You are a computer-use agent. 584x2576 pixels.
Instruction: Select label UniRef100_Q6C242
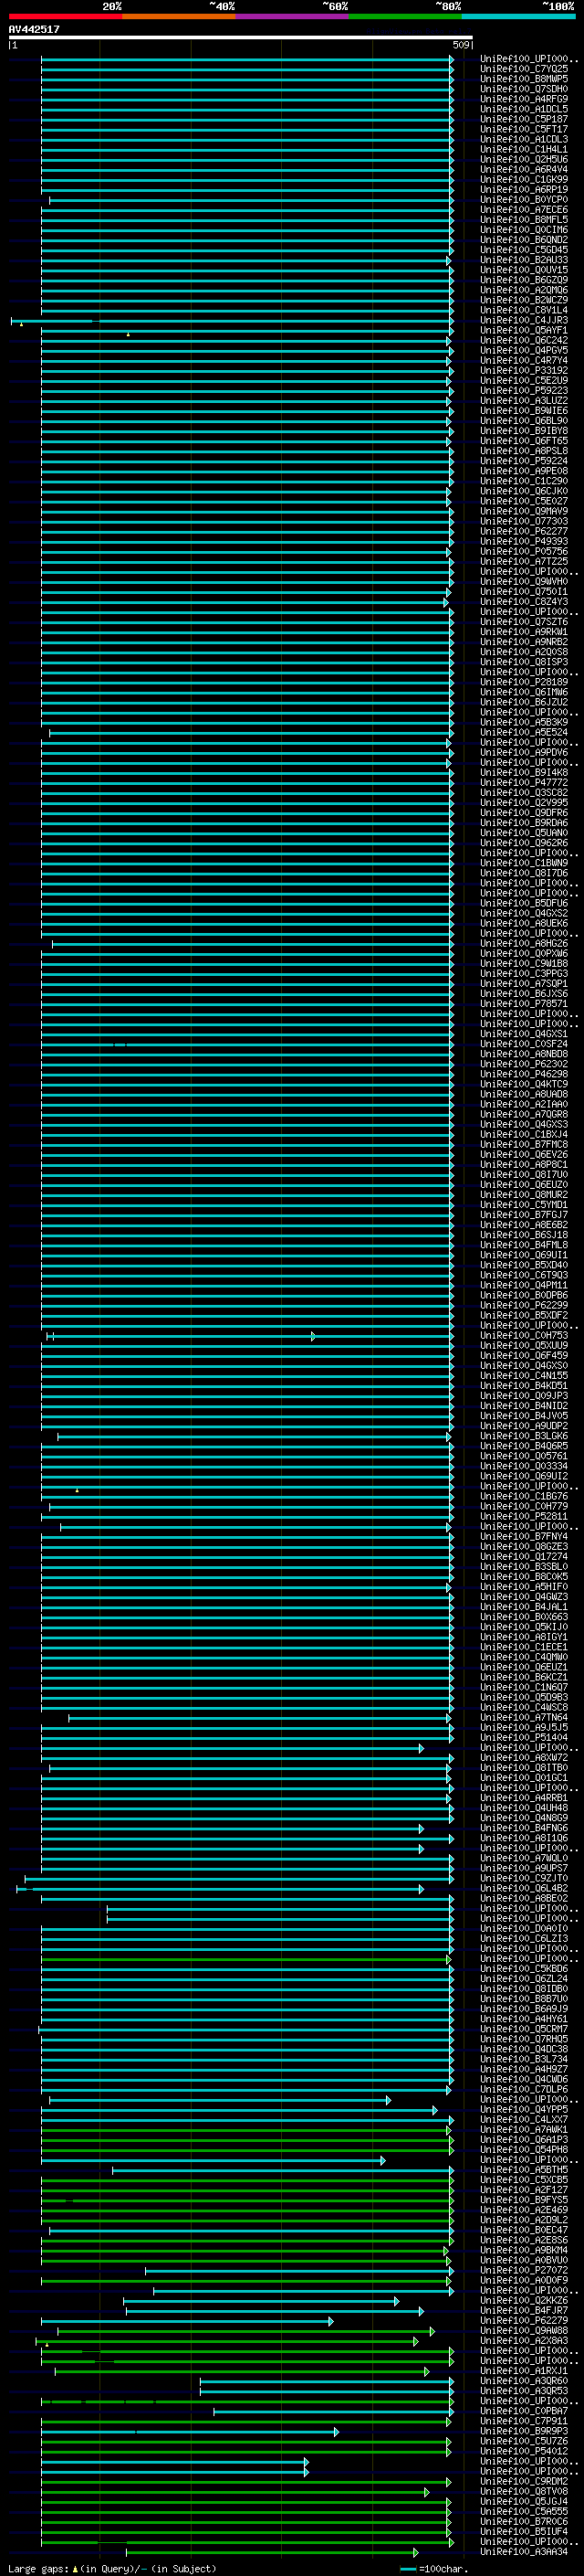point(524,340)
